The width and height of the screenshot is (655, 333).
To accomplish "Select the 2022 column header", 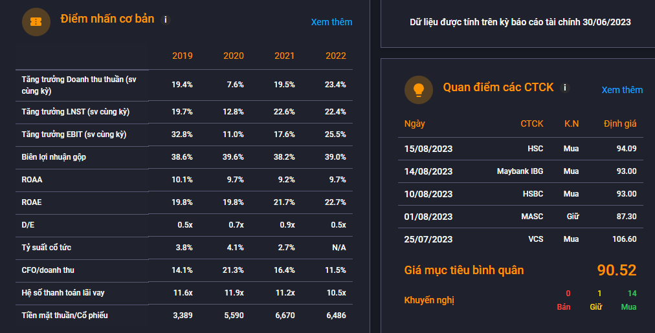I will tap(336, 56).
